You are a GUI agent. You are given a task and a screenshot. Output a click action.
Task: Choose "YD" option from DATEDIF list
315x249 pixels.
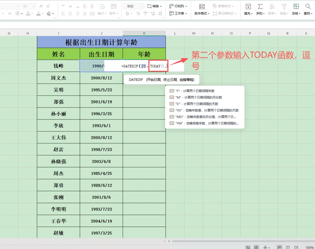204,110
